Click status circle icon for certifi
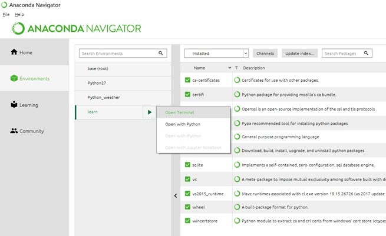The height and width of the screenshot is (236, 386). coord(237,94)
